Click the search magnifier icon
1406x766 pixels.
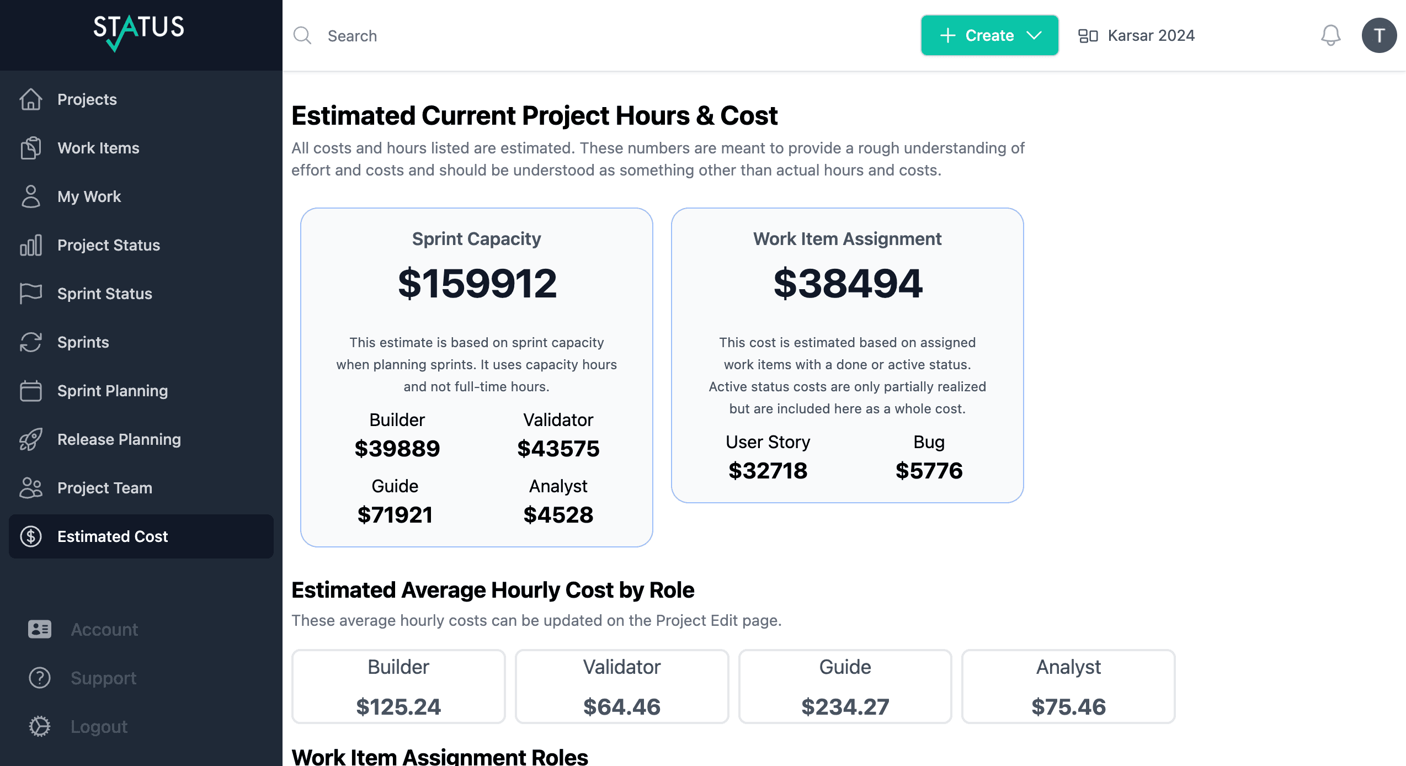(x=302, y=36)
